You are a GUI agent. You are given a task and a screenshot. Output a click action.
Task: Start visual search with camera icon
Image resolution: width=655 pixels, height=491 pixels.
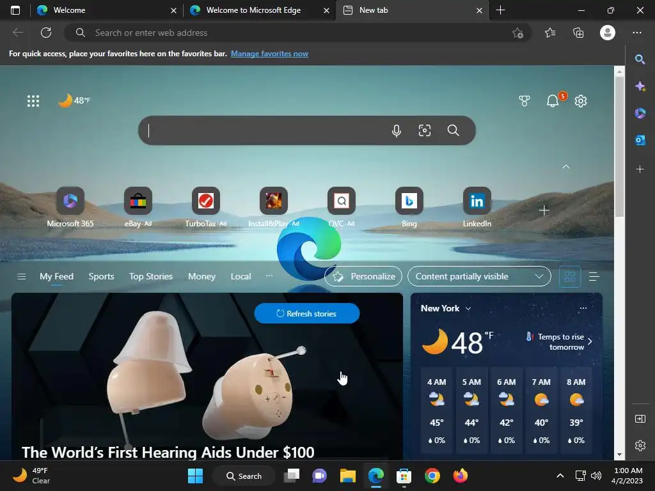[x=425, y=130]
